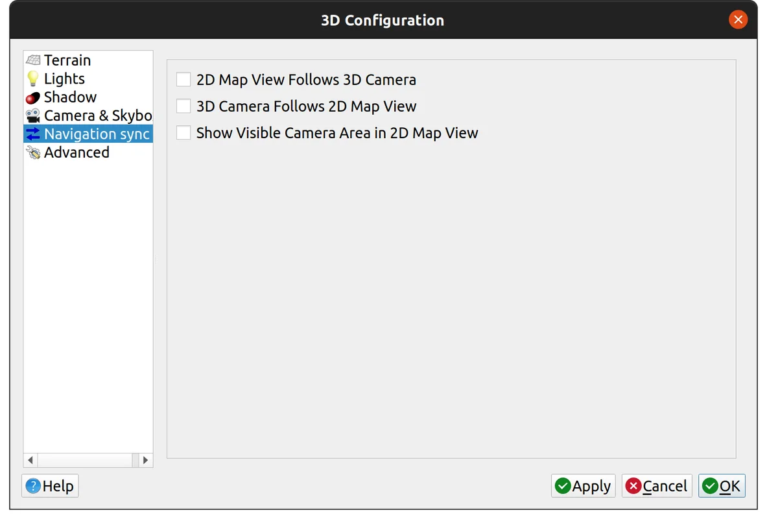Click the Help question mark button
Image resolution: width=767 pixels, height=519 pixels.
50,486
